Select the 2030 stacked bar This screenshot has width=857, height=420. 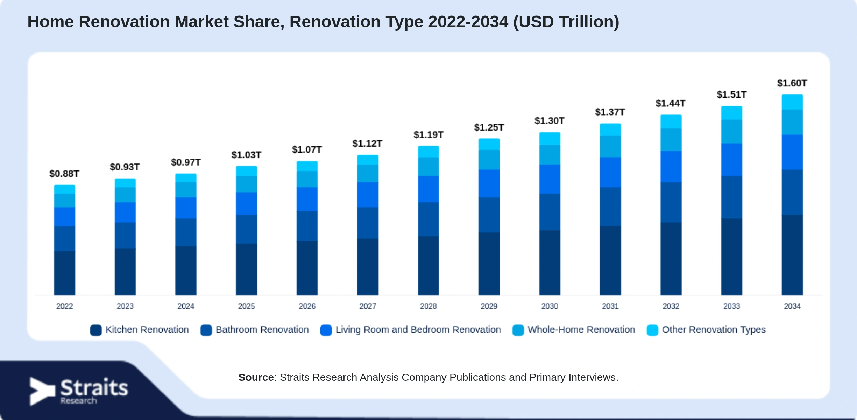click(x=550, y=214)
